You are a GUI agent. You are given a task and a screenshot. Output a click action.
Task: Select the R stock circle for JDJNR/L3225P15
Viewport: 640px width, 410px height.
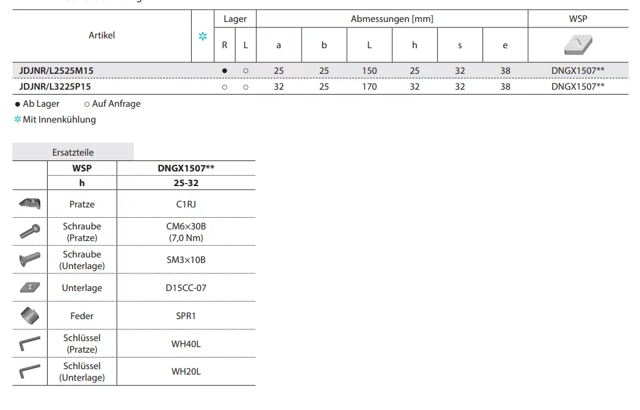tap(225, 87)
